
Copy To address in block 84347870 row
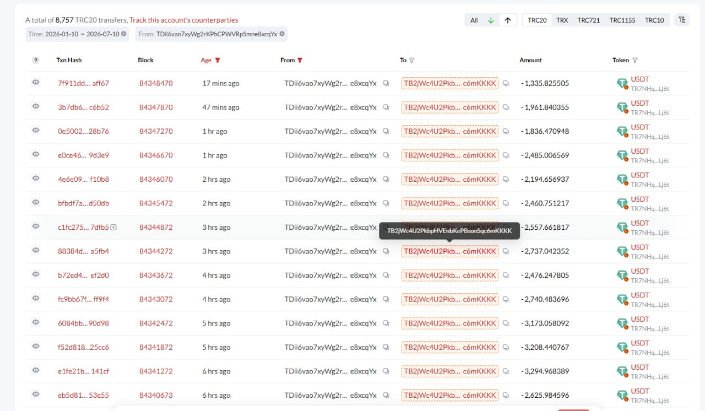click(x=506, y=107)
